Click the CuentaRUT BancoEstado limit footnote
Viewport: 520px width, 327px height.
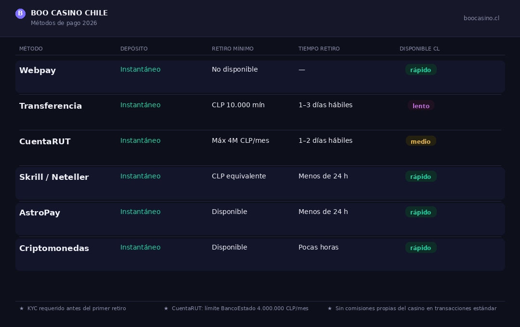[240, 308]
